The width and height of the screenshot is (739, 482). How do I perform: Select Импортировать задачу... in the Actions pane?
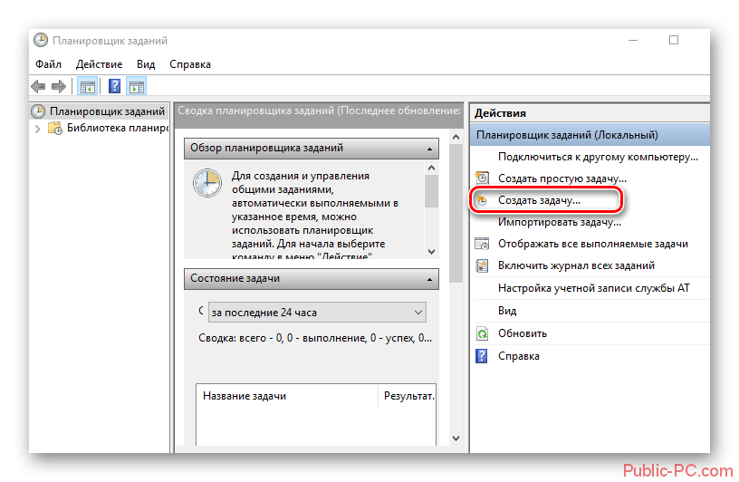click(552, 222)
